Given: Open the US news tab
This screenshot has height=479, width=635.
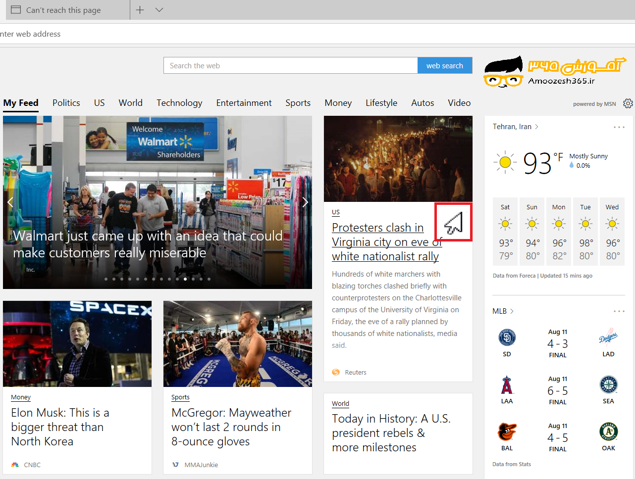Looking at the screenshot, I should coord(100,103).
